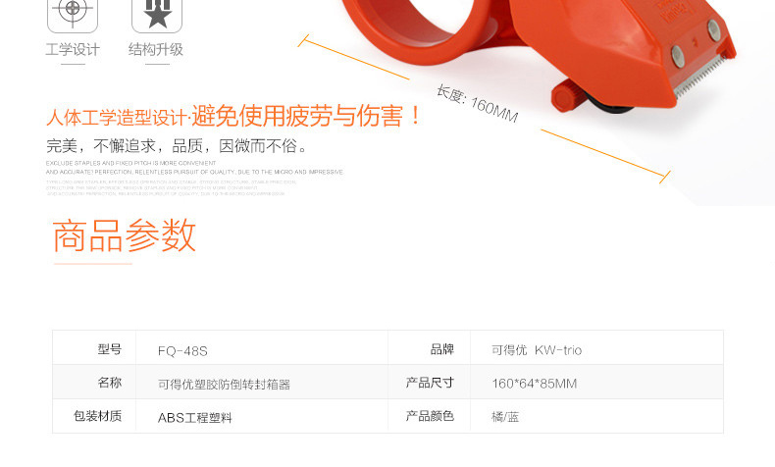
Task: Click the 可得优塑胶防倒转封箱器 name cell
Action: tap(224, 384)
